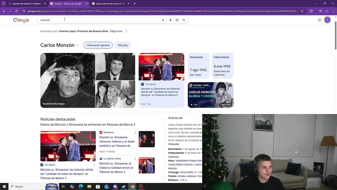Open the large news image of two fighters
The width and height of the screenshot is (337, 190).
(68, 146)
